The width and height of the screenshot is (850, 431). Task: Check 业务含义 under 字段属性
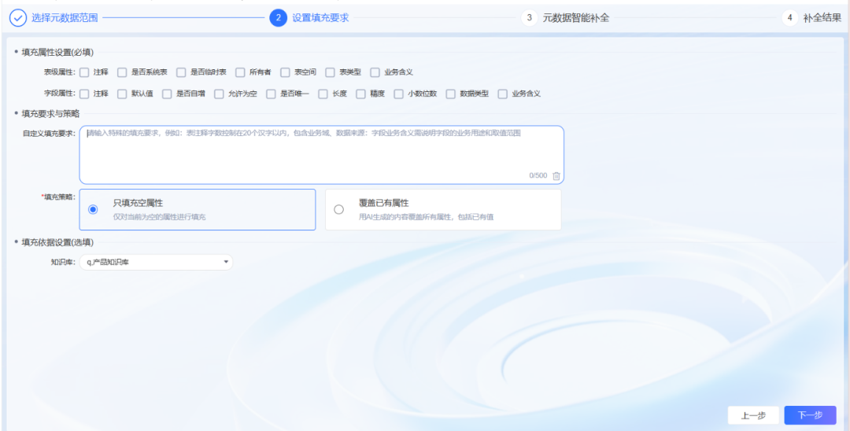(502, 94)
